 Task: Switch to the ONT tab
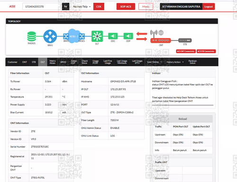point(25,62)
